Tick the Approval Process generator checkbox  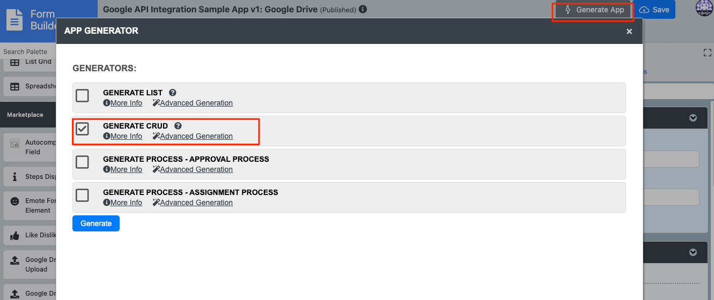pos(82,162)
